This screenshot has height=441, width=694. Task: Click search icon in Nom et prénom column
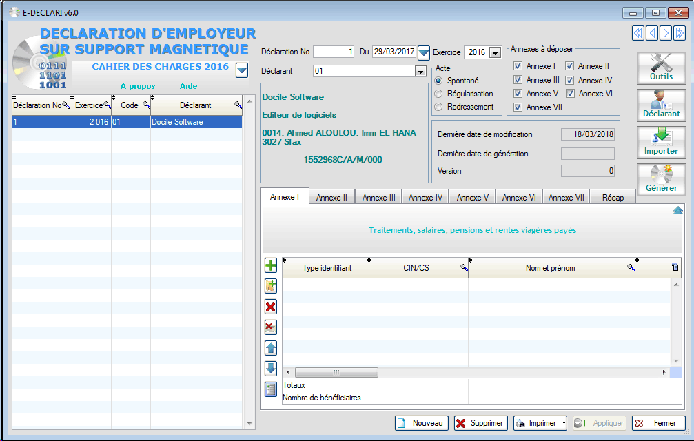pos(631,267)
